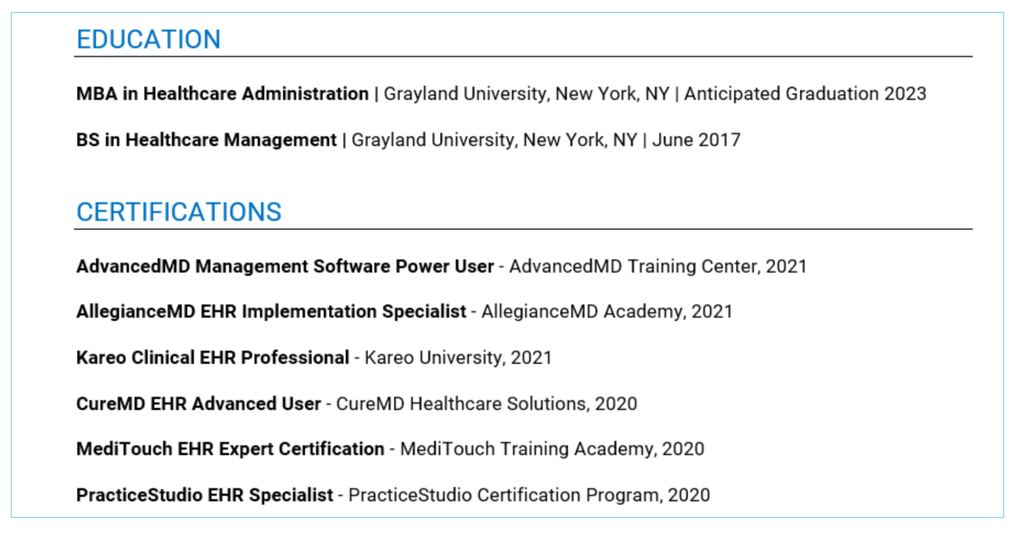Screen dimensions: 1016x533
Task: Click the EDUCATION section heading
Action: [148, 39]
